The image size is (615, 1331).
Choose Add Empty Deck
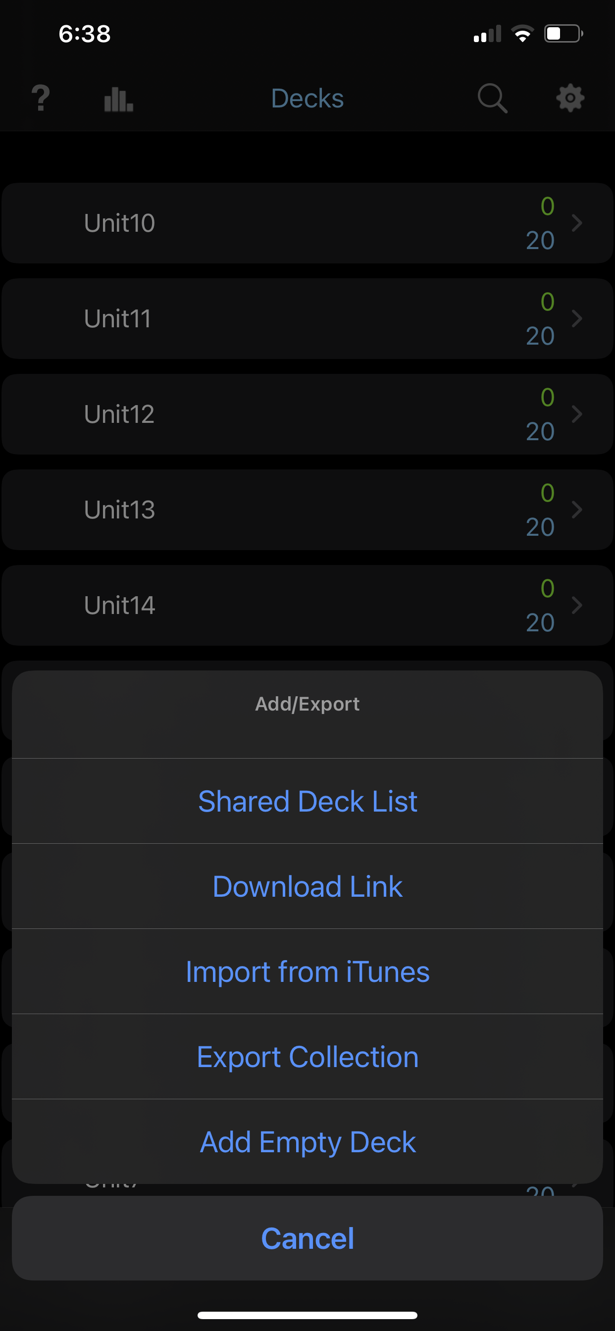coord(307,1142)
